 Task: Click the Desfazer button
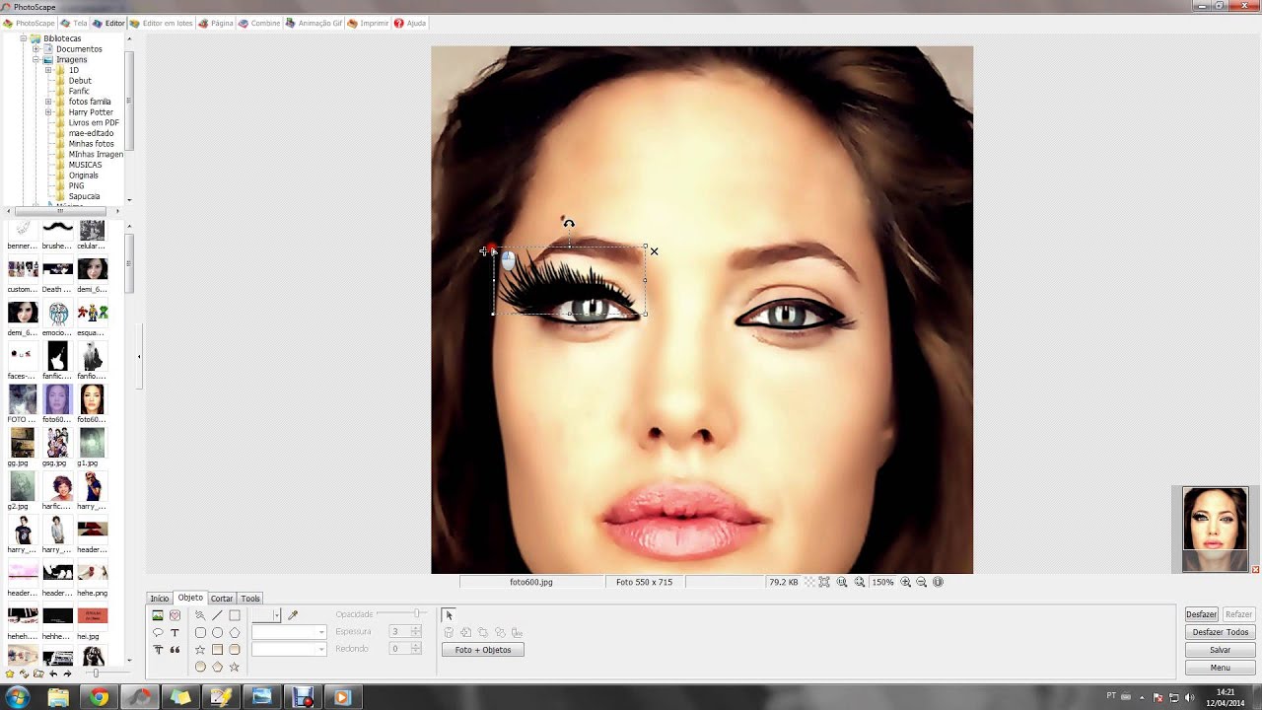(1201, 614)
